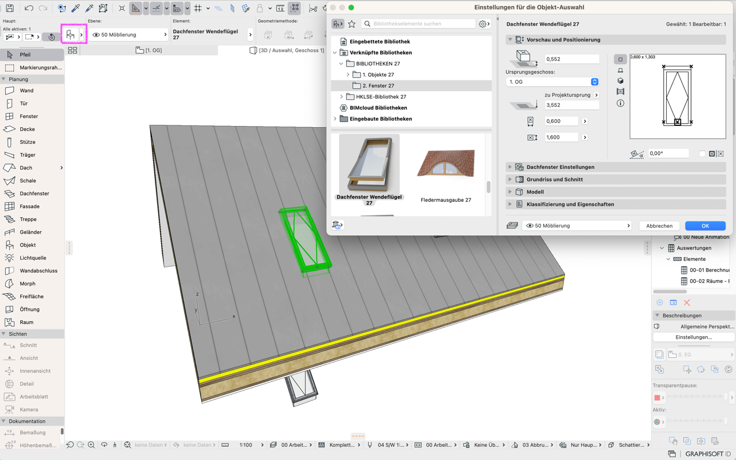The height and width of the screenshot is (460, 736).
Task: Open navigator Einstellungen... button
Action: (694, 337)
